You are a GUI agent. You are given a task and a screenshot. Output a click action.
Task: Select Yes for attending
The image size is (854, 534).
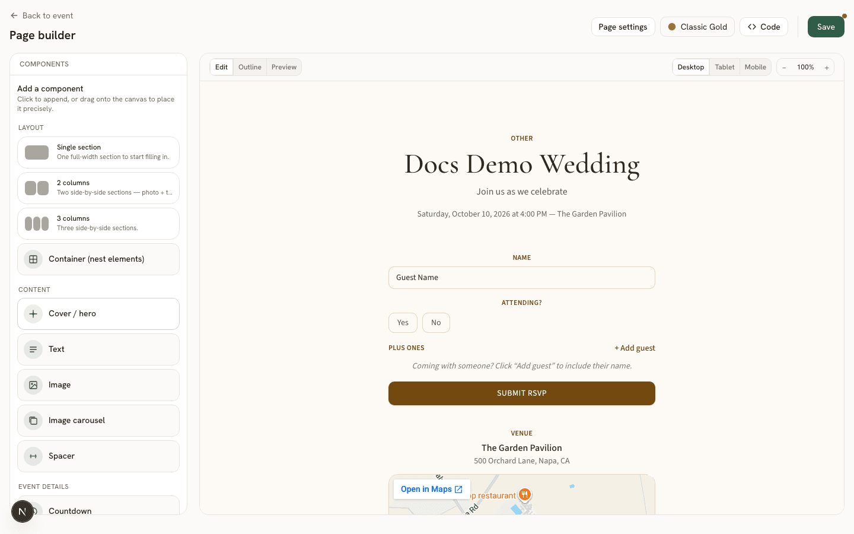point(403,323)
